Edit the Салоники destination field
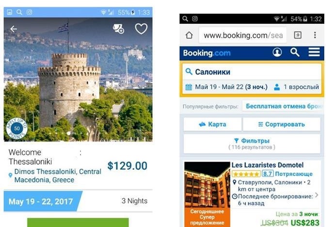Image resolution: width=333 pixels, height=227 pixels. (x=252, y=72)
